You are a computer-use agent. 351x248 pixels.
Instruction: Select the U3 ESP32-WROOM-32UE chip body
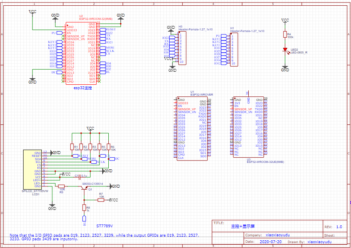point(248,127)
